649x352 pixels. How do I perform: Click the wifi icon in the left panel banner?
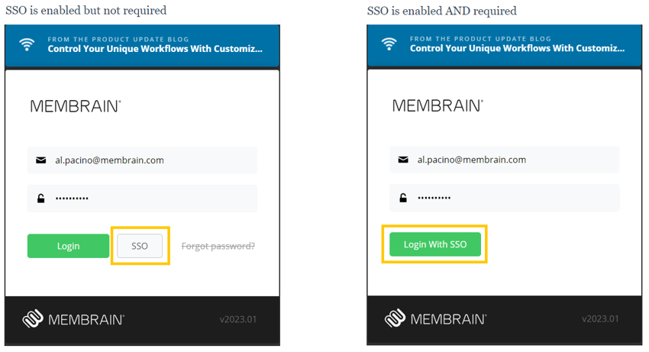(x=27, y=44)
